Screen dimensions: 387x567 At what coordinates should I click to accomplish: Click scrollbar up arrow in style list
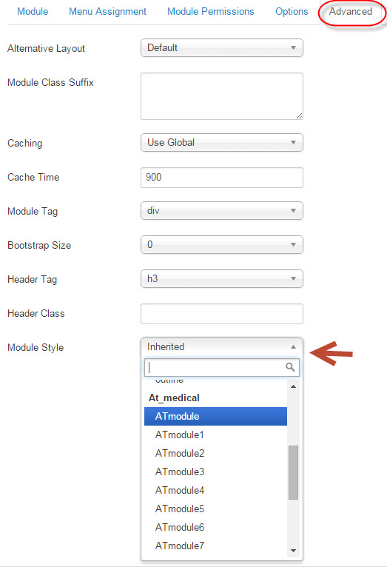[294, 386]
